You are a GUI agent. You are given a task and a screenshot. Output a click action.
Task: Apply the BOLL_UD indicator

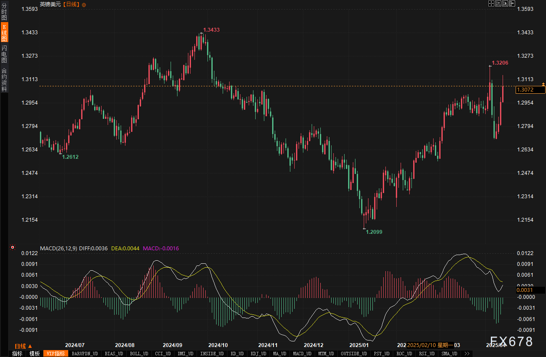[139, 354]
